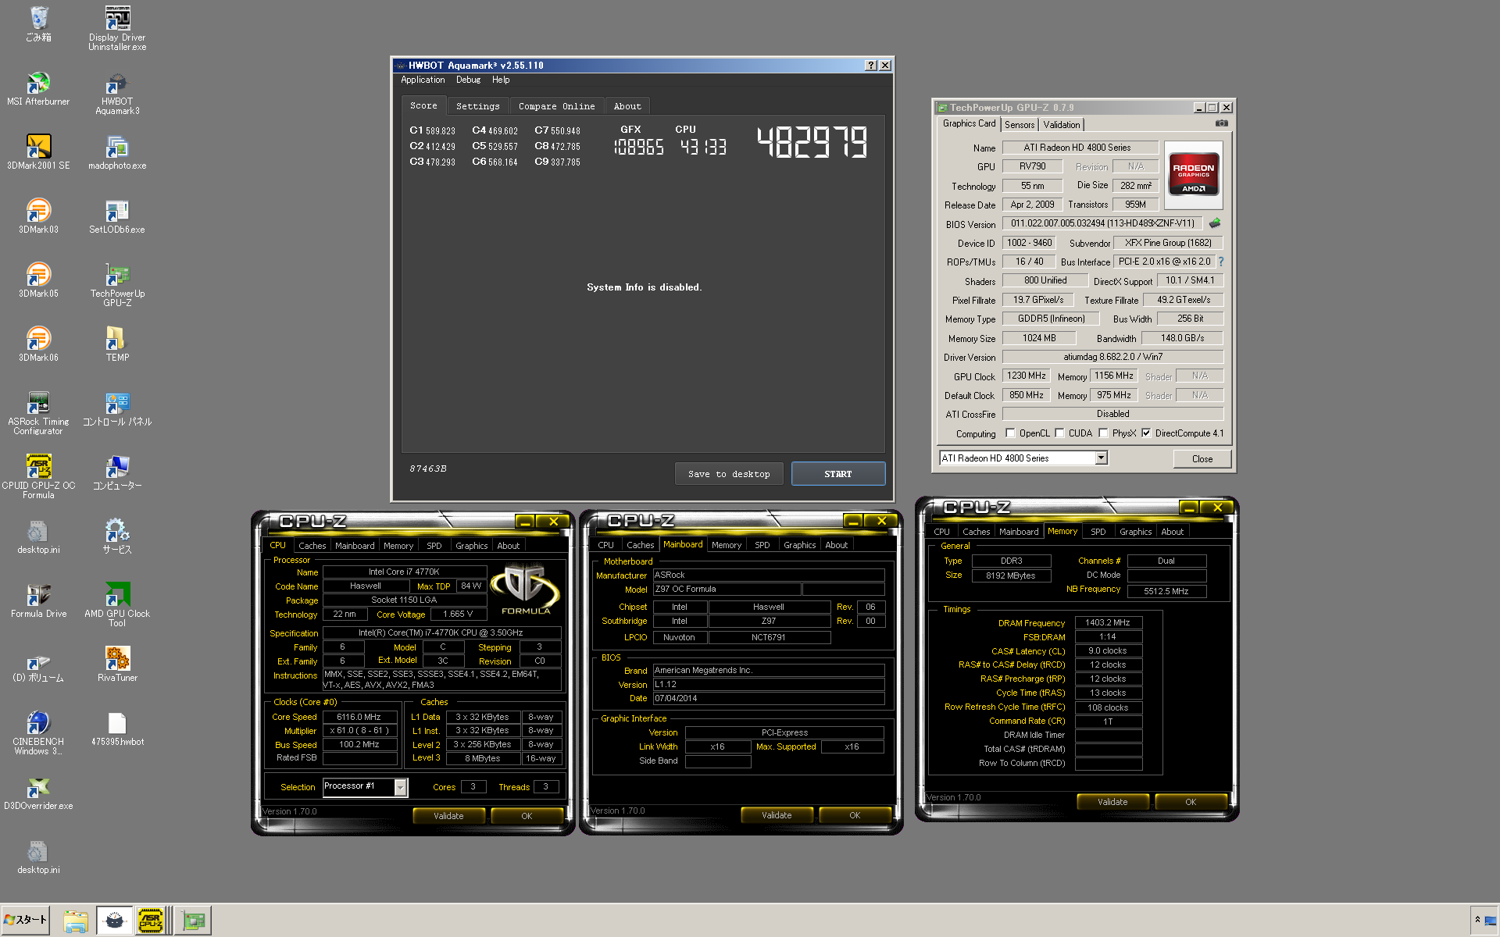Viewport: 1500px width, 937px height.
Task: Open CPUID CPU-Z OC Formula shortcut
Action: pos(38,477)
